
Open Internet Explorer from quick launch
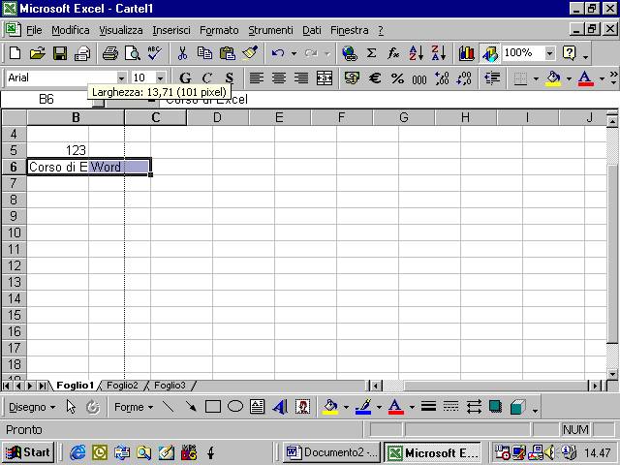(x=77, y=452)
